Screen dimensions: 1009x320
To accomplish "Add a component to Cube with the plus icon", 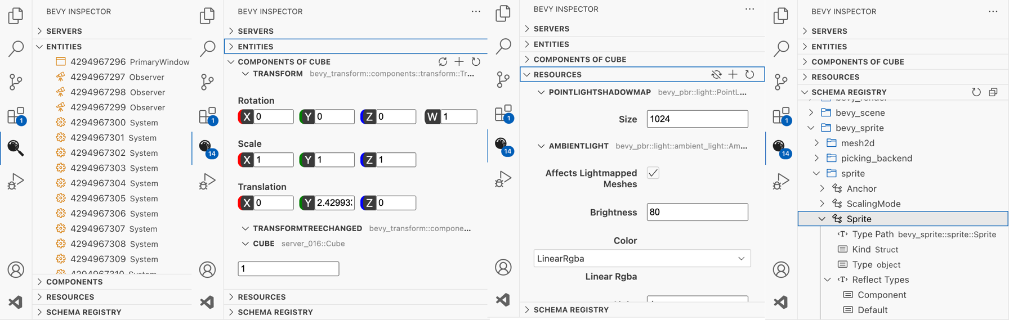I will tap(459, 61).
